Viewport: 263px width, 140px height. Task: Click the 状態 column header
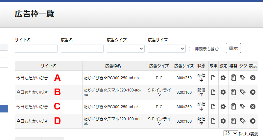point(202,66)
